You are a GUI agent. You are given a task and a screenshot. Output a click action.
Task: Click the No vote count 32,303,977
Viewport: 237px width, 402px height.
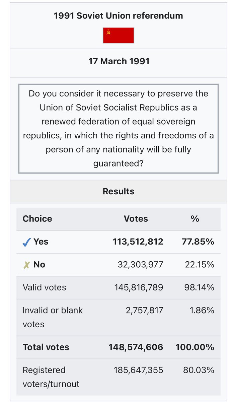click(140, 265)
